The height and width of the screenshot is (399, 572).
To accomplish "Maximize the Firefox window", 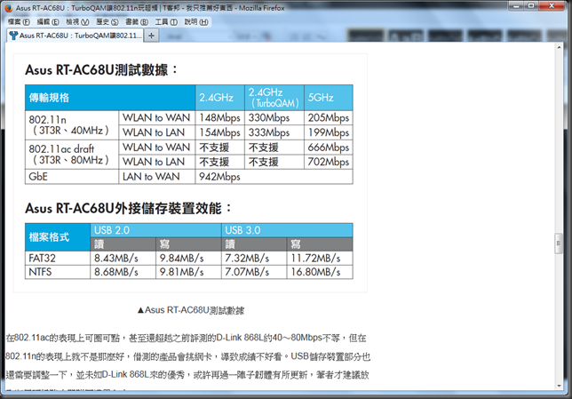I will (531, 6).
